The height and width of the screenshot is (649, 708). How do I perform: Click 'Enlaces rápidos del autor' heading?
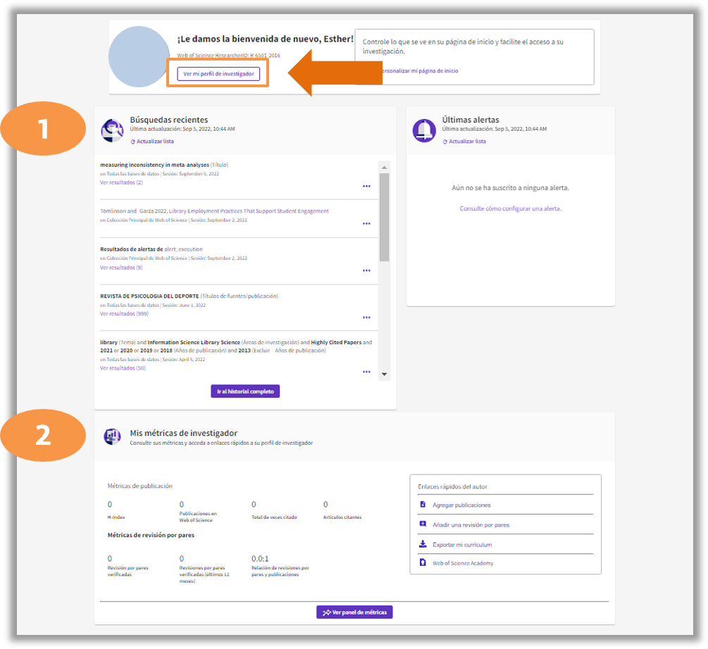452,486
